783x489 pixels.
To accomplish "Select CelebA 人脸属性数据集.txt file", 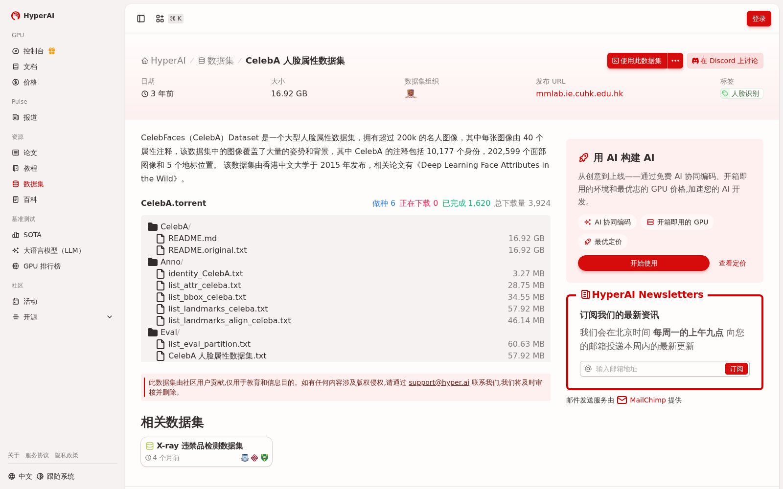I will point(345,356).
